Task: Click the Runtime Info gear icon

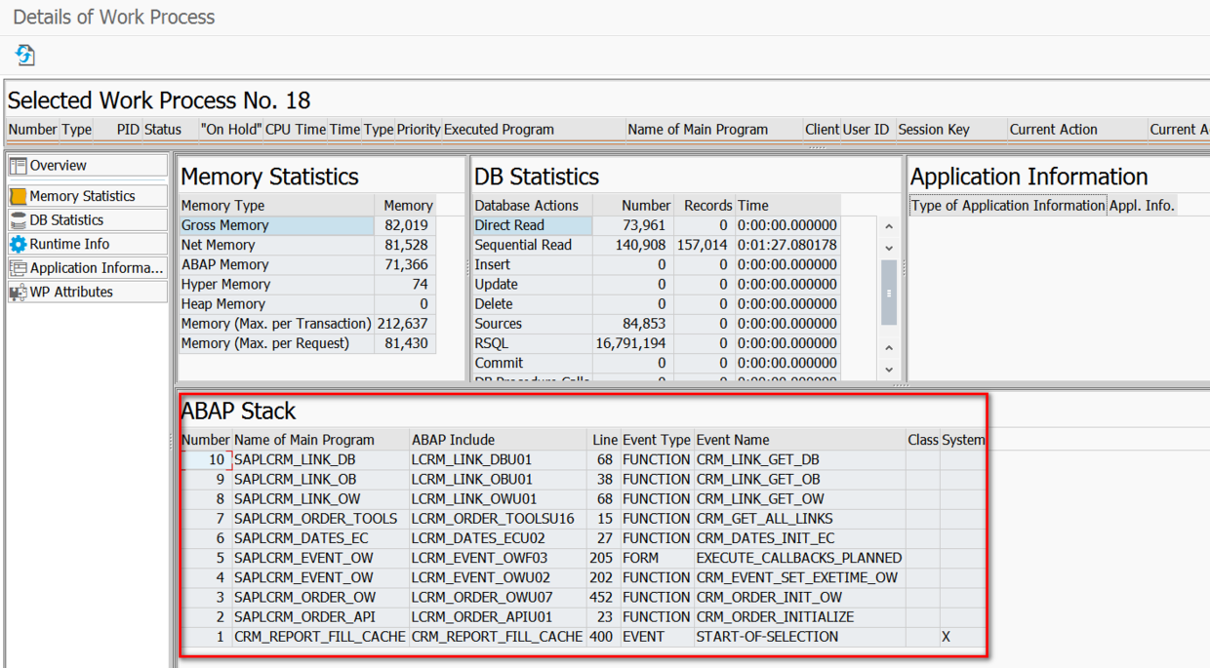Action: (18, 244)
